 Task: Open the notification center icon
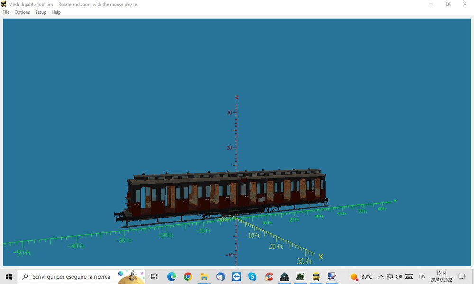coord(462,276)
